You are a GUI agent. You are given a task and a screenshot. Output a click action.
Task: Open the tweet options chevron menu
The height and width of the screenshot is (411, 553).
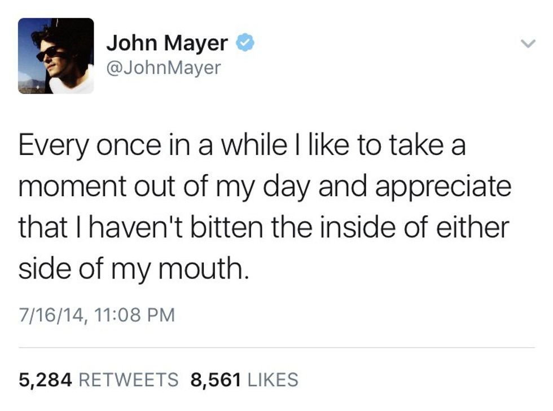point(527,43)
